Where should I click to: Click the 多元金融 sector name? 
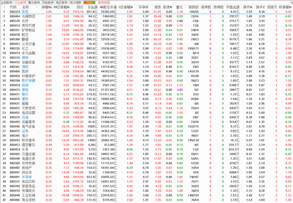[x=28, y=53]
